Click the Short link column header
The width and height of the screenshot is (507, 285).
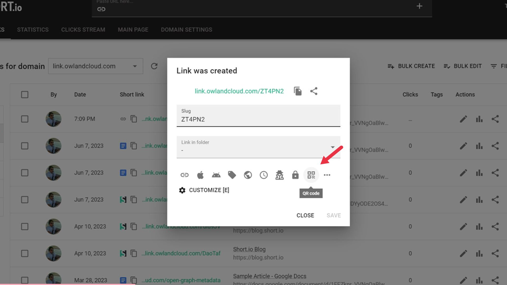[132, 95]
